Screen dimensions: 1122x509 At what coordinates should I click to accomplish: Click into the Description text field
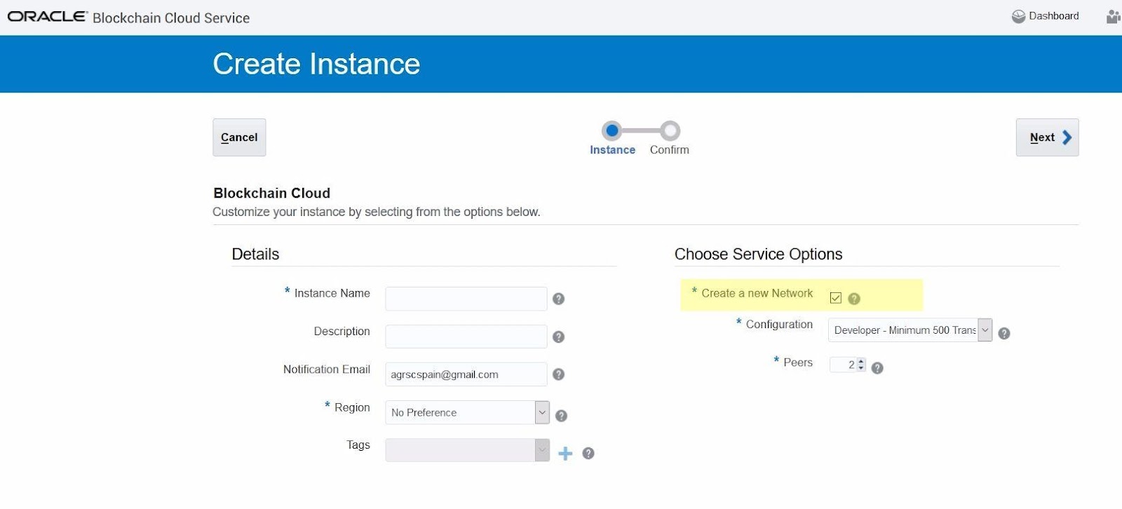(x=466, y=337)
